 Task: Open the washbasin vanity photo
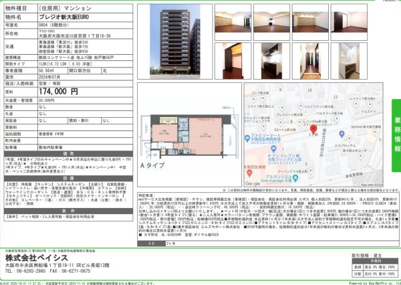349,61
